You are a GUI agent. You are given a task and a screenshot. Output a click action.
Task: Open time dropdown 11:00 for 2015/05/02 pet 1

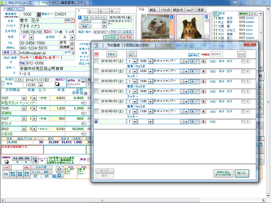tap(150, 101)
